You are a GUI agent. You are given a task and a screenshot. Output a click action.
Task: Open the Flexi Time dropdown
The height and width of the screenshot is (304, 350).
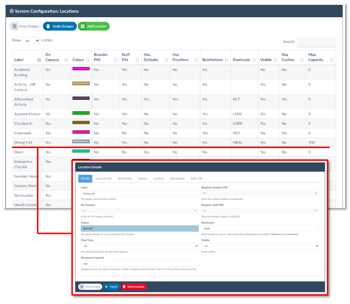(x=139, y=246)
